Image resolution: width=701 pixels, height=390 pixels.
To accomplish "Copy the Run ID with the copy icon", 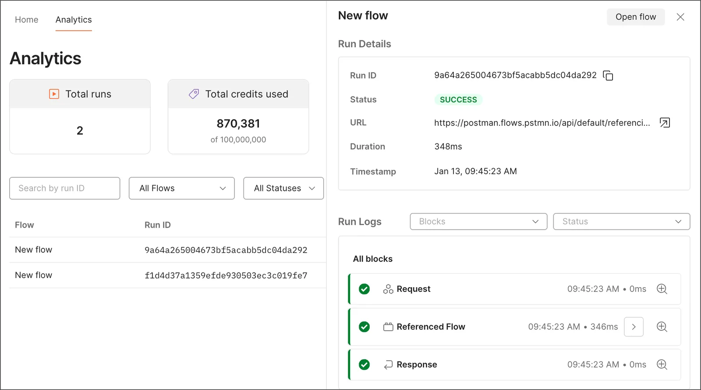I will pos(608,76).
